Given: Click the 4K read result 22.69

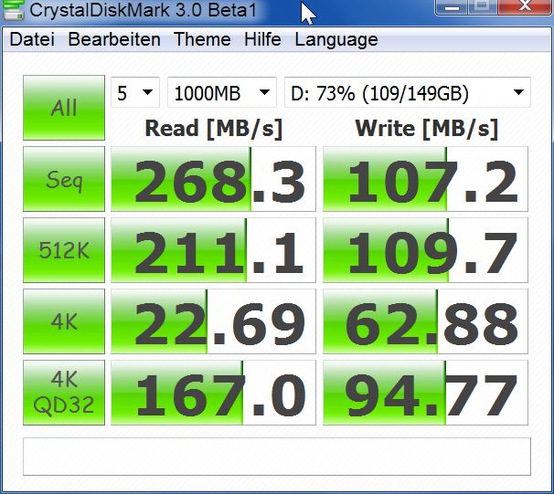Looking at the screenshot, I should pos(213,321).
